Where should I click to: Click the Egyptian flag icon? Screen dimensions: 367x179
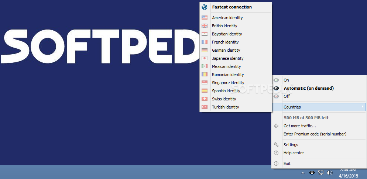(204, 34)
